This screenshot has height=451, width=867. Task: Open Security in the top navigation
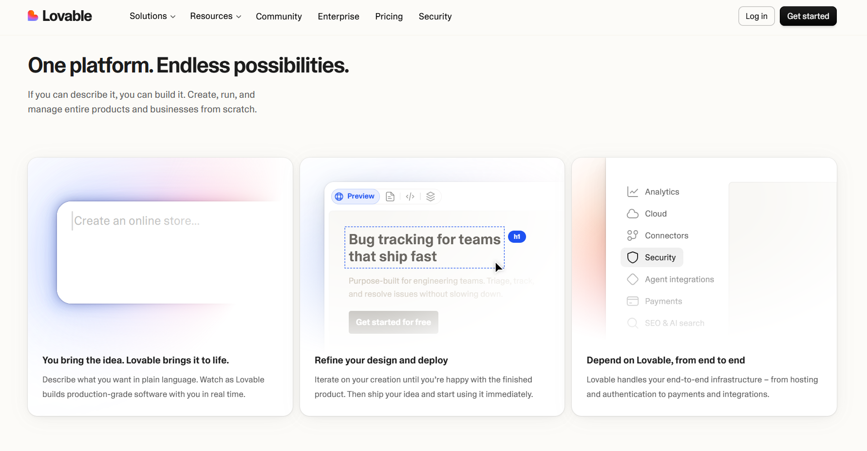pos(435,17)
